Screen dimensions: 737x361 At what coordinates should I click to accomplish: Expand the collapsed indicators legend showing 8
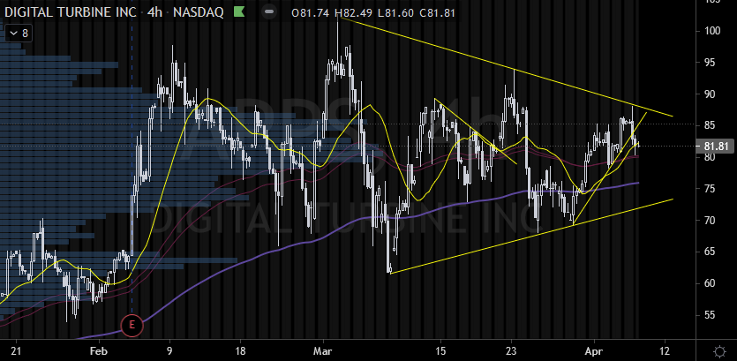coord(19,34)
